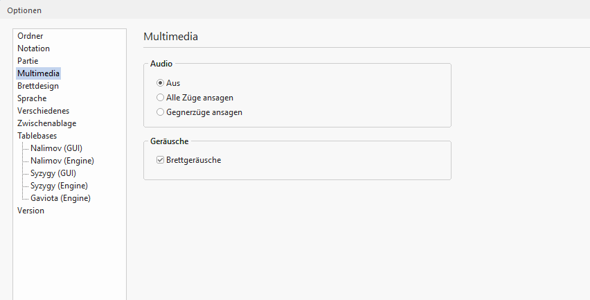The width and height of the screenshot is (590, 300).
Task: Open Brettdesign settings
Action: click(x=38, y=86)
